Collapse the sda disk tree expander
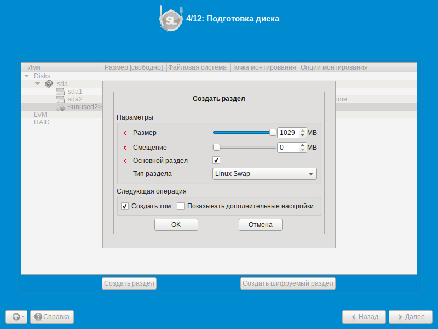438x329 pixels. pyautogui.click(x=37, y=84)
